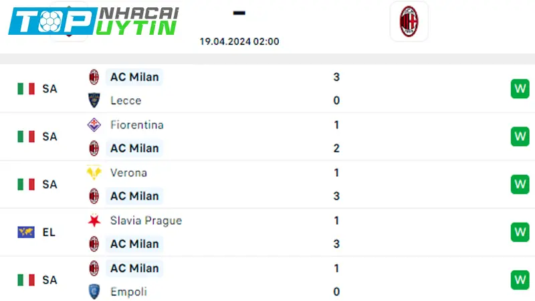Click the Fiorentina team crest icon
Image resolution: width=535 pixels, height=301 pixels.
(94, 124)
